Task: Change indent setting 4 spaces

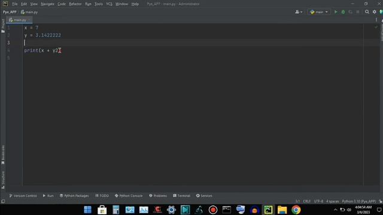Action: coord(333,201)
